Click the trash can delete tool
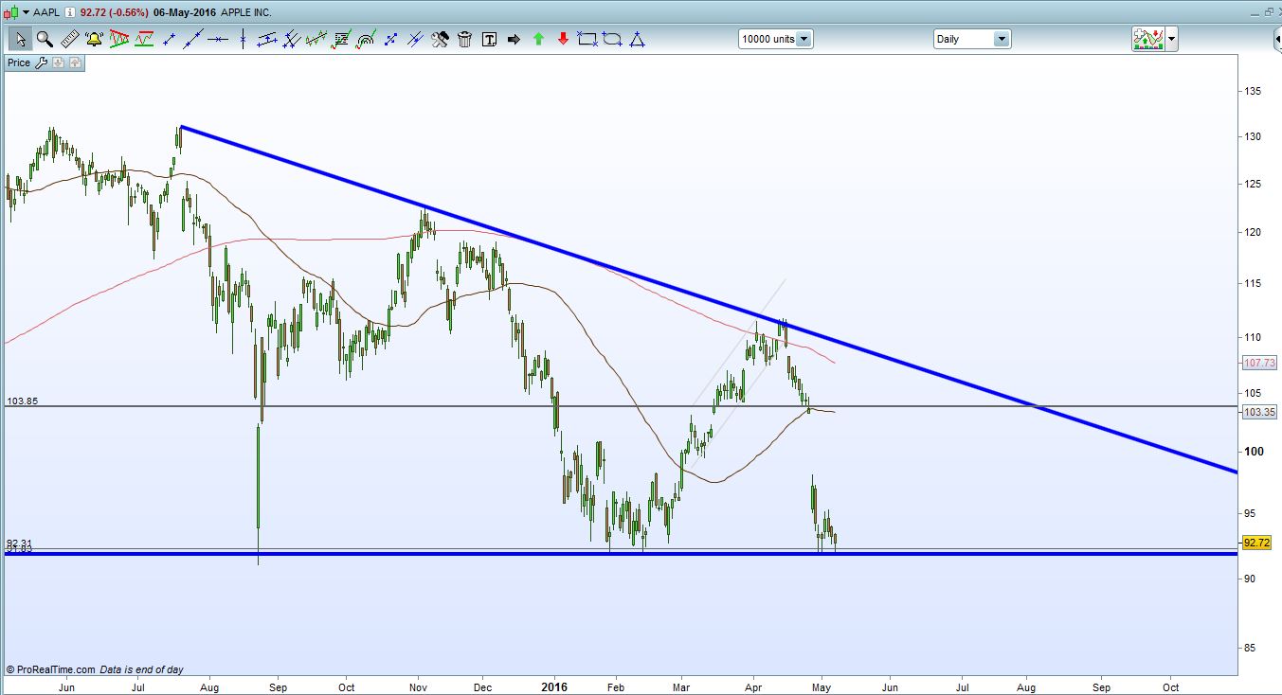1282x695 pixels. 464,40
